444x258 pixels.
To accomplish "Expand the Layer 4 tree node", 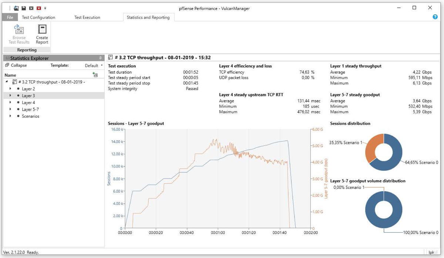I will click(10, 103).
